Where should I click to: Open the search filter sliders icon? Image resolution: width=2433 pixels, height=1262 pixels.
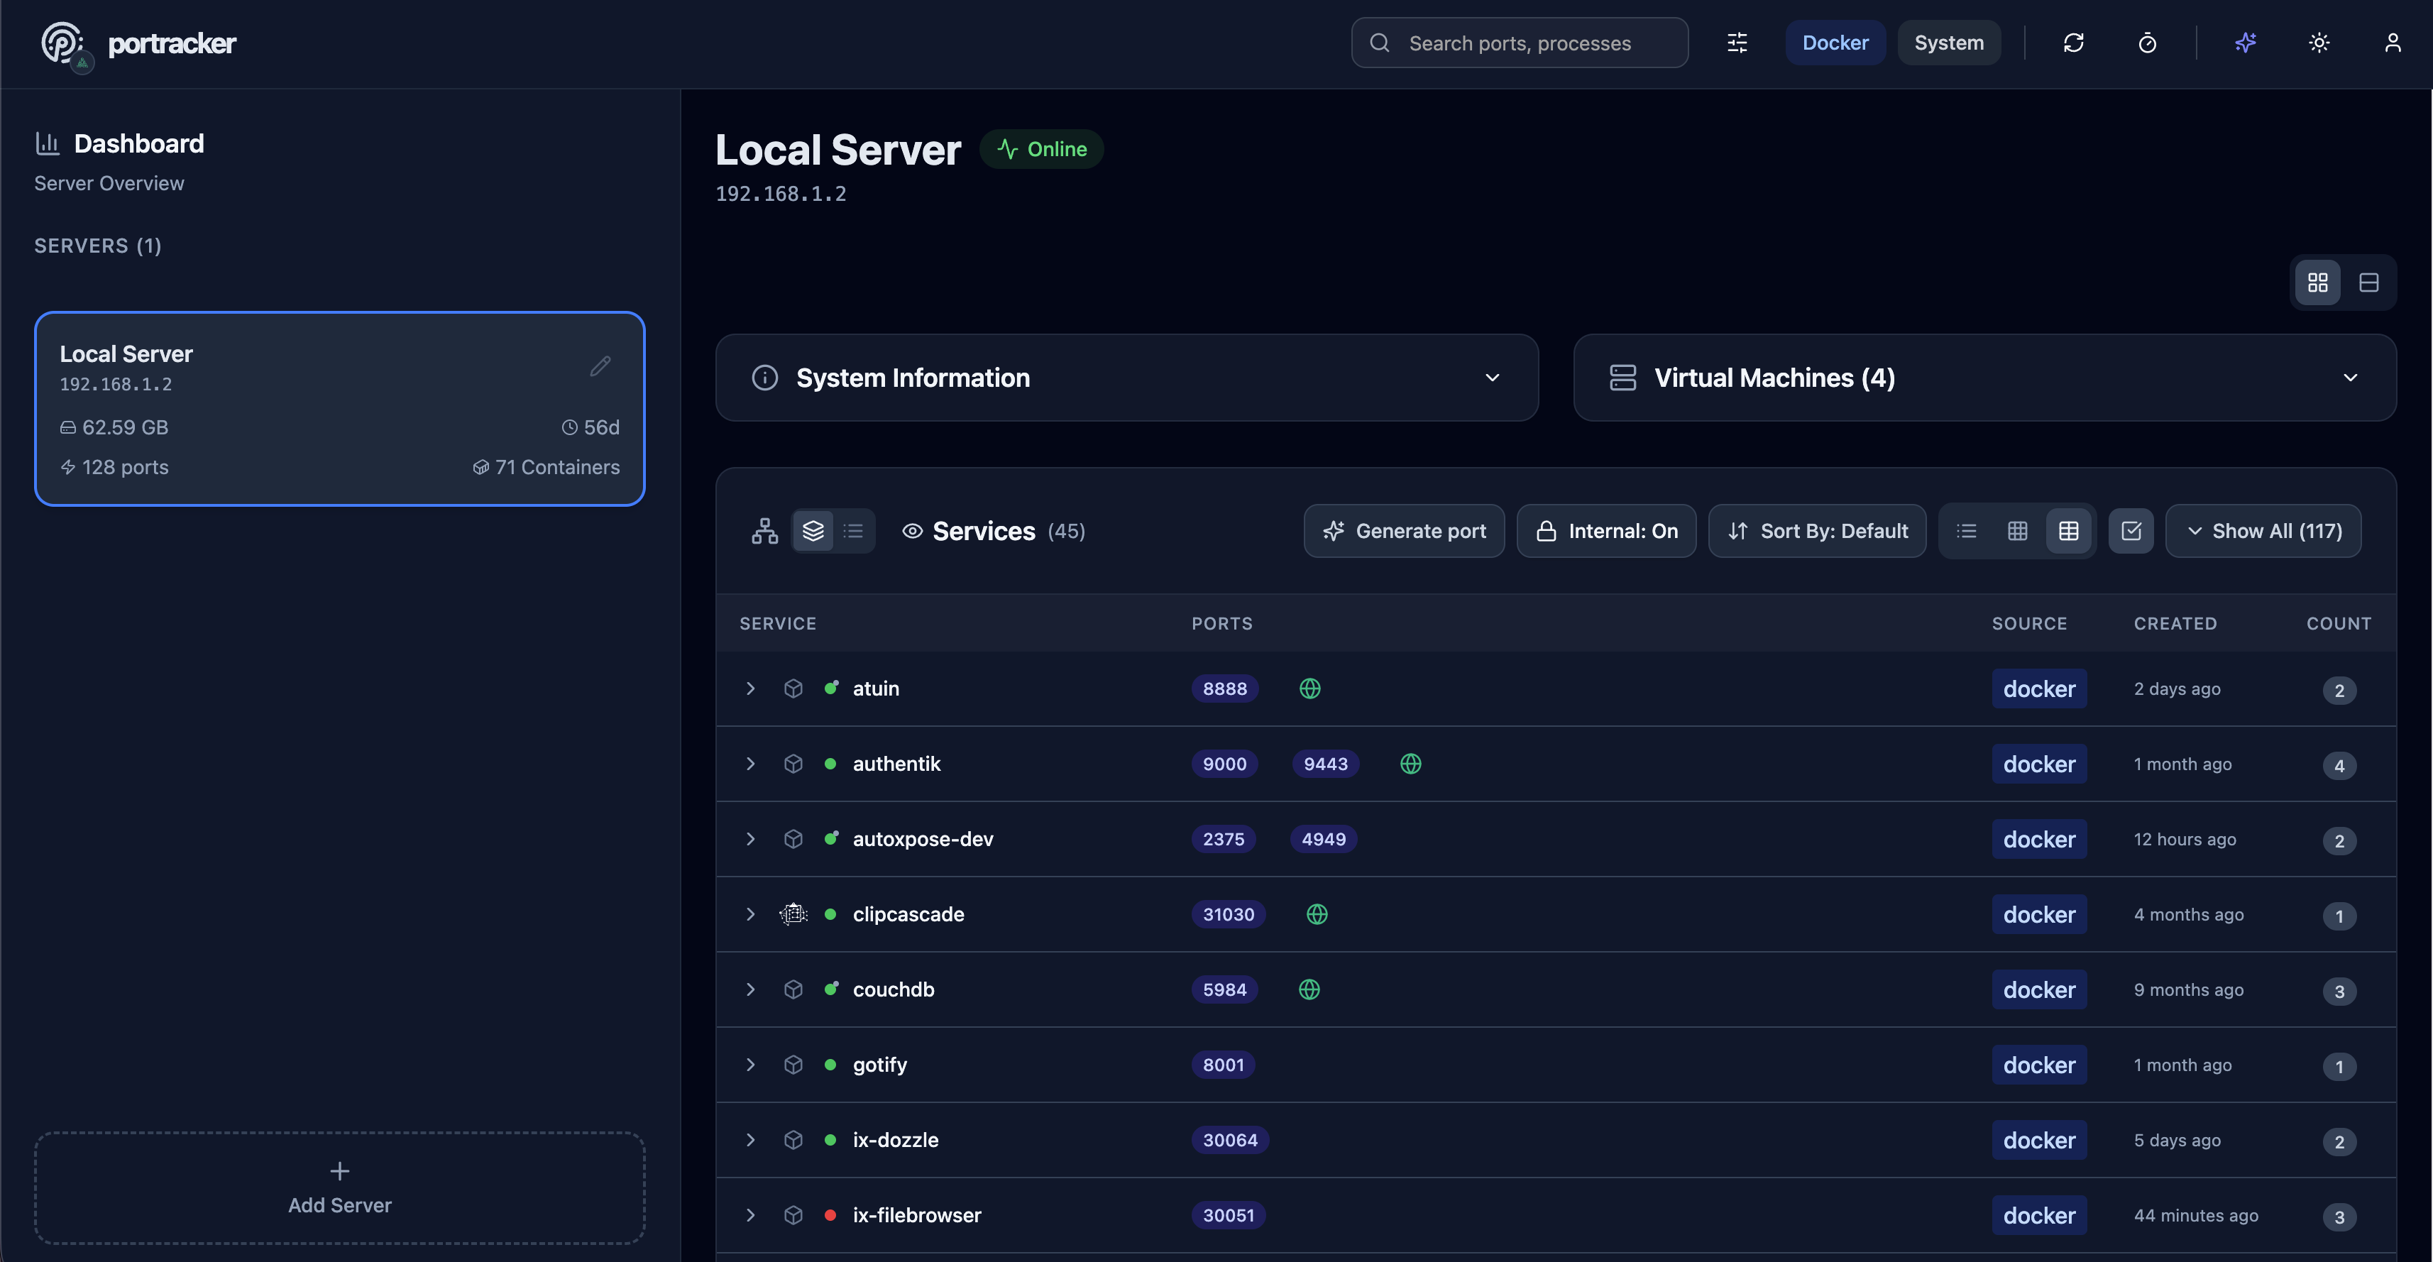[x=1737, y=43]
